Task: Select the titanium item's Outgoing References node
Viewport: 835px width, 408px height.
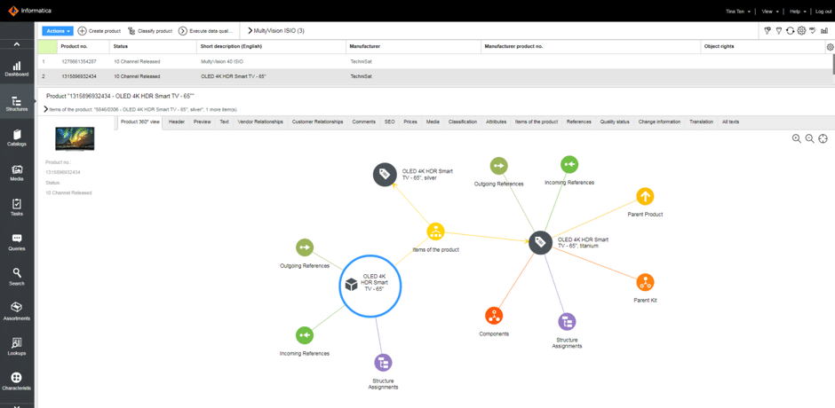Action: tap(499, 166)
